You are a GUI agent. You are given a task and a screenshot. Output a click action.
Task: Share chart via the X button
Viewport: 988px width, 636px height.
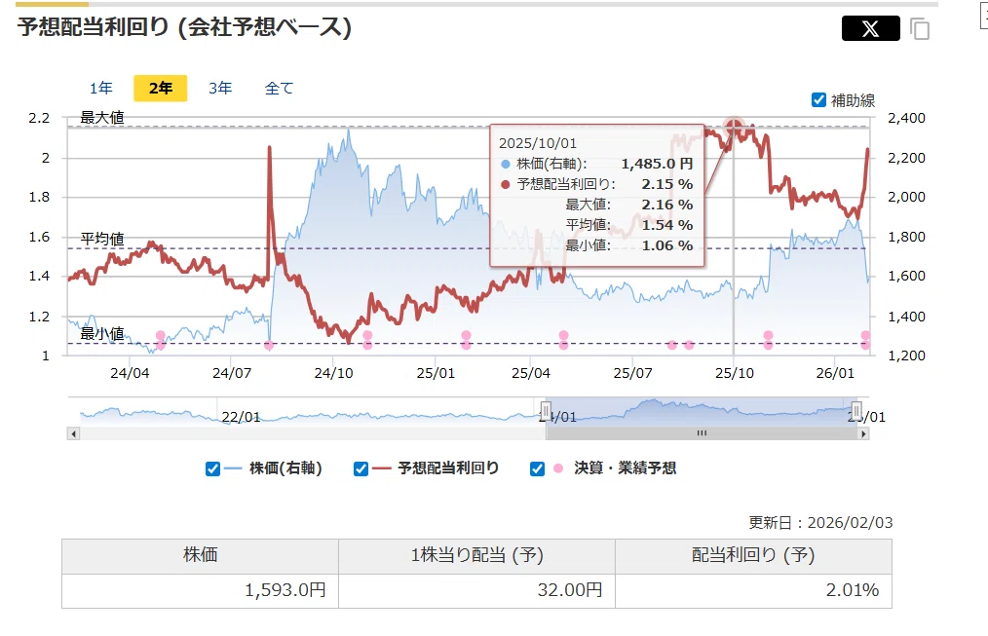[x=870, y=28]
